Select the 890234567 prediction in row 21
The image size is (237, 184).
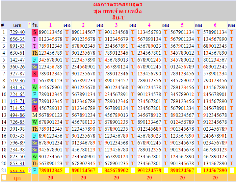[x=182, y=171]
